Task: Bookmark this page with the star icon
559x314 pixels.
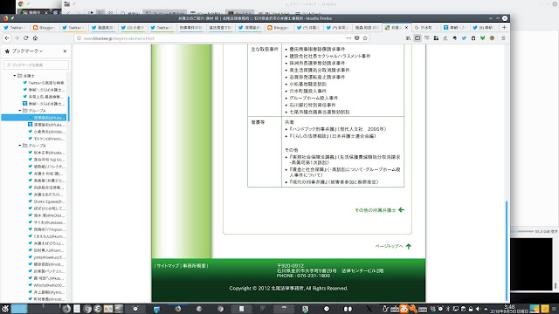Action: coord(365,38)
